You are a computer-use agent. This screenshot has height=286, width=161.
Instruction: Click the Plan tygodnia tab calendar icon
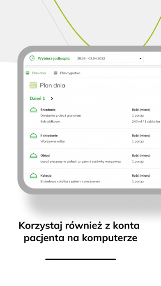click(x=55, y=73)
